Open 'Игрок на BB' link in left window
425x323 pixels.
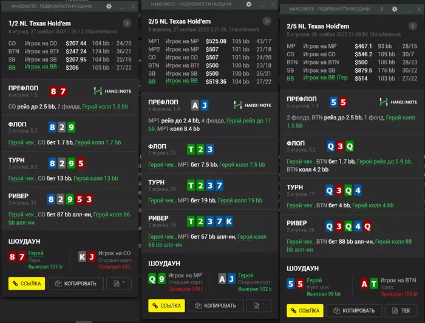pos(41,67)
